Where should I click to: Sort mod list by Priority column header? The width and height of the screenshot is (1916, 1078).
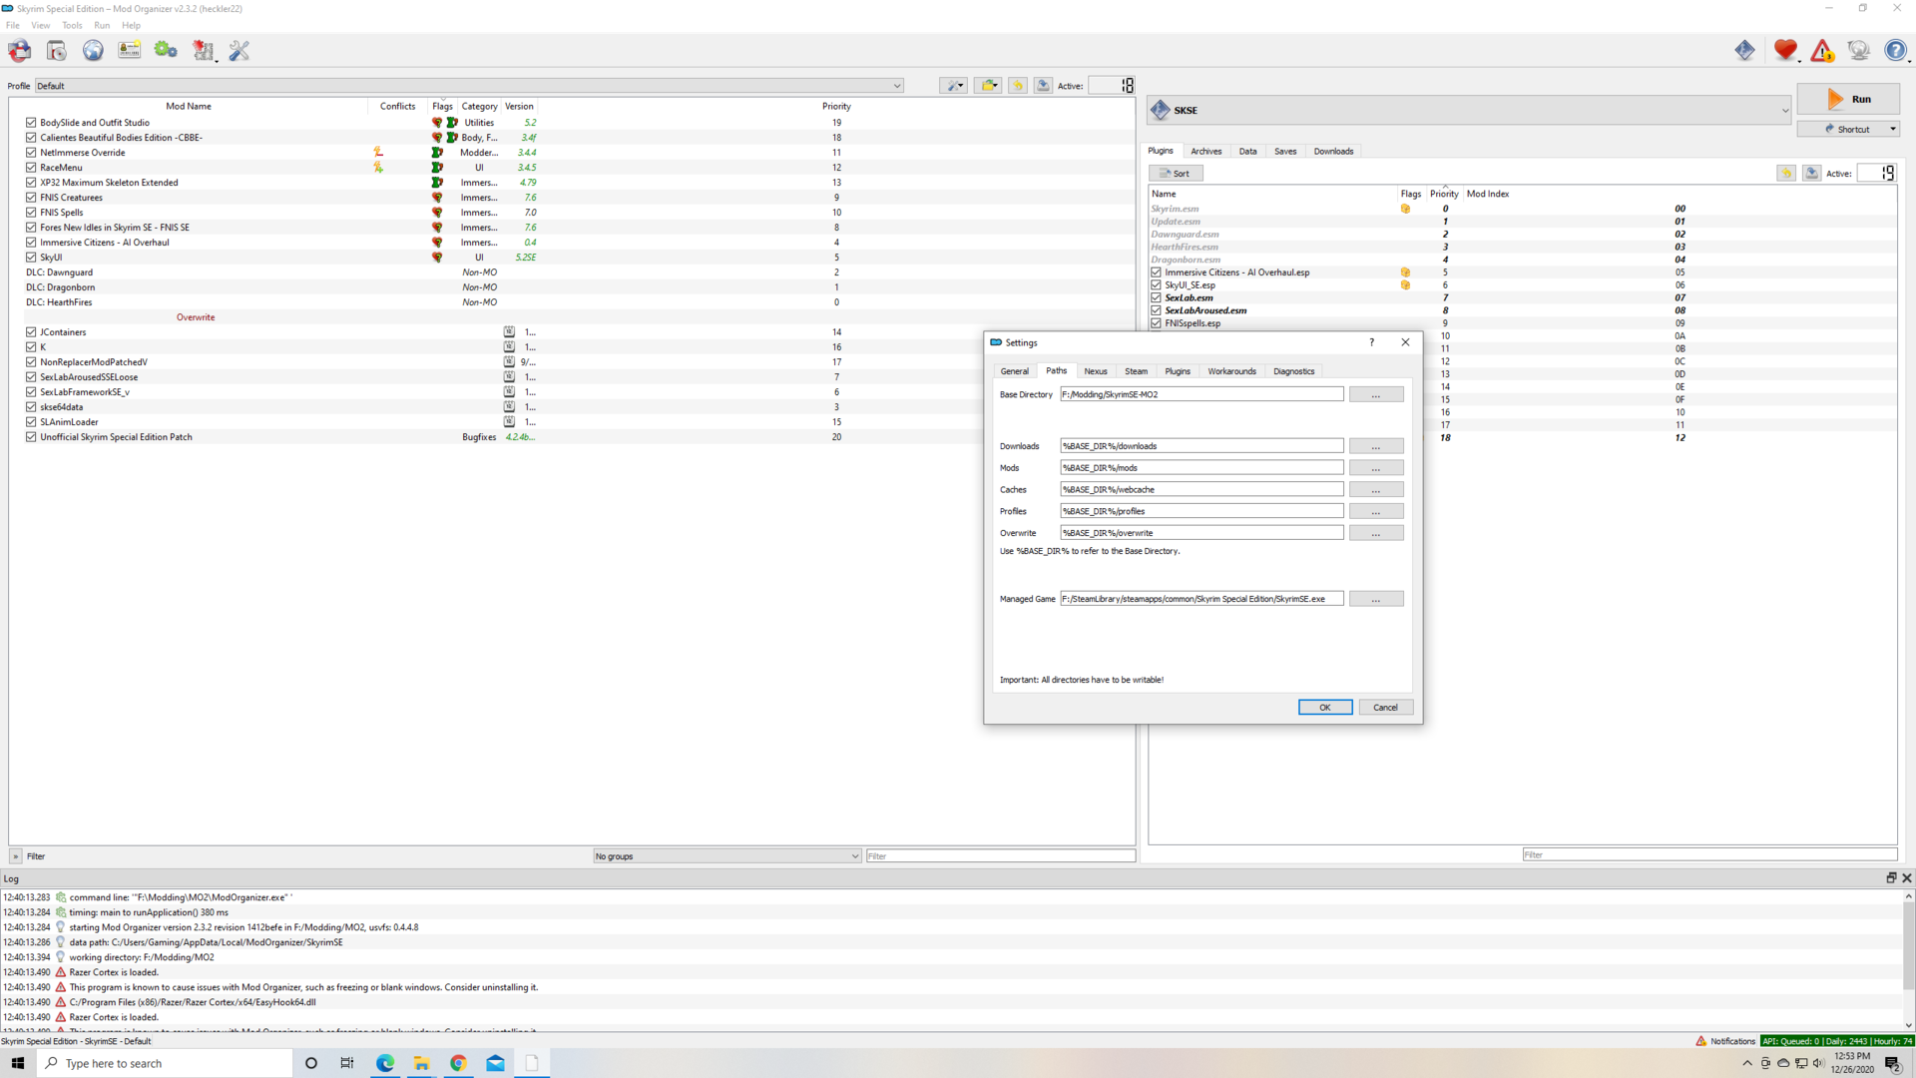(836, 106)
